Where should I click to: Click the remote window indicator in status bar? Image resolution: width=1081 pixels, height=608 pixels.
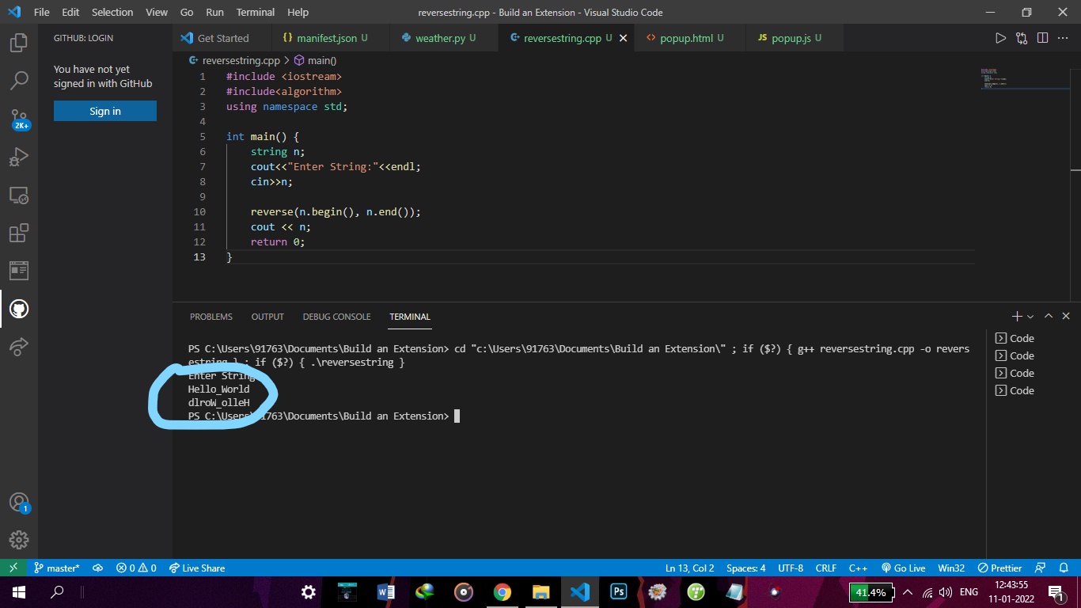(x=13, y=568)
